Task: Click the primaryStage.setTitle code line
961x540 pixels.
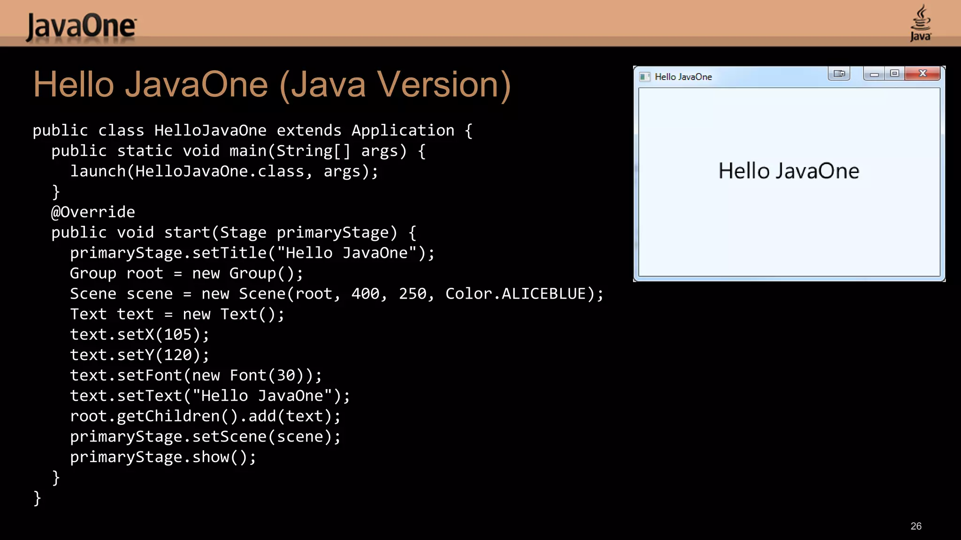Action: click(x=252, y=253)
